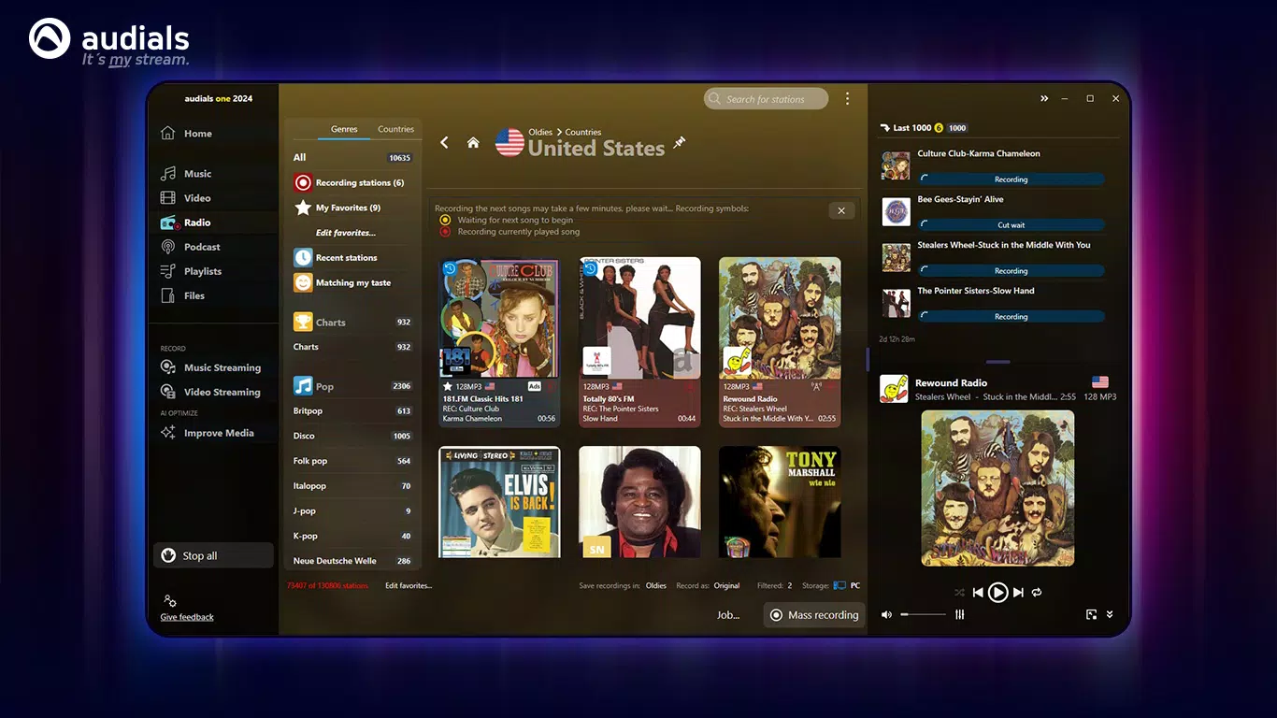Viewport: 1277px width, 718px height.
Task: Collapse the player panel with double chevron
Action: tap(1110, 614)
